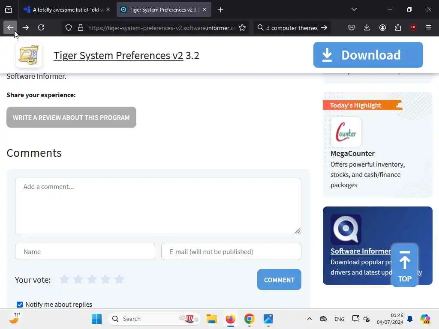
Task: Open extensions puzzle icon
Action: [398, 27]
